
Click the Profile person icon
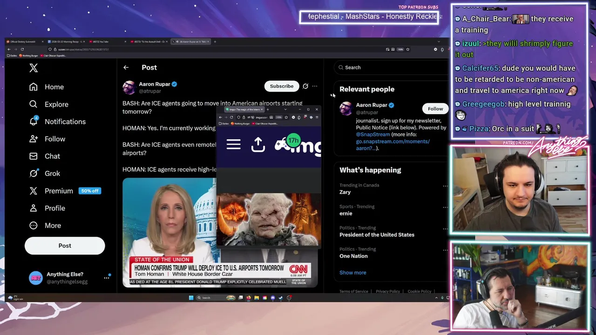tap(34, 208)
